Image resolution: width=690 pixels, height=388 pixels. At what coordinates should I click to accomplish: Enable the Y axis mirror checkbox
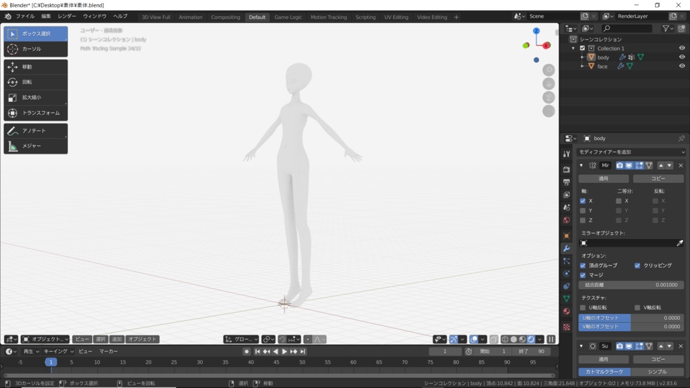tap(583, 211)
